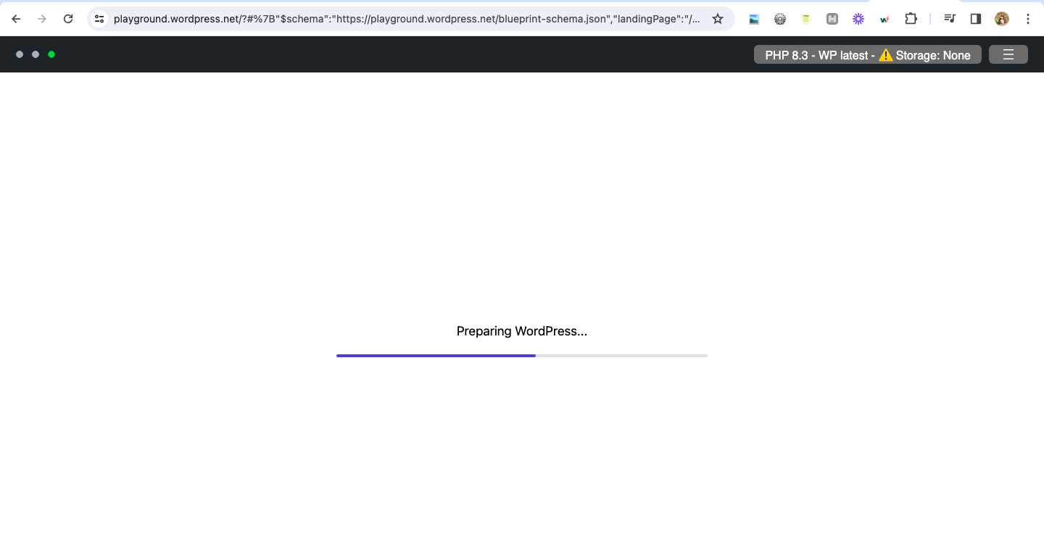
Task: Open Chrome's three-dot menu
Action: click(x=1028, y=19)
